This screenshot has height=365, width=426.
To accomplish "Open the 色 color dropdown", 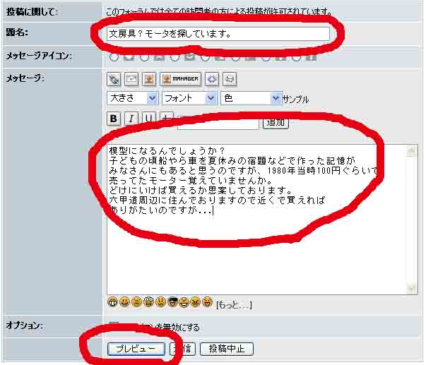I will pos(251,98).
